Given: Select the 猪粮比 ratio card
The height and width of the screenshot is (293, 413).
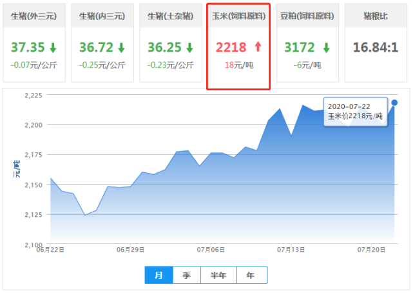Looking at the screenshot, I should point(376,43).
